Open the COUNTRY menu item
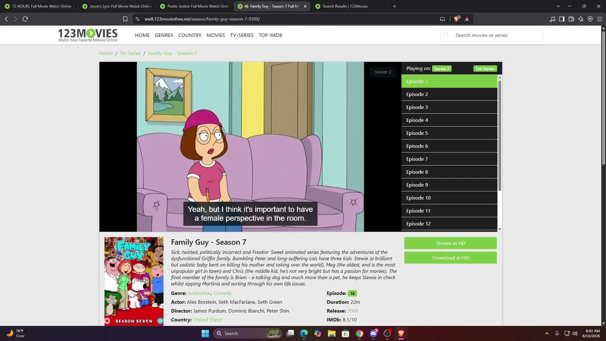The height and width of the screenshot is (341, 606). point(190,35)
